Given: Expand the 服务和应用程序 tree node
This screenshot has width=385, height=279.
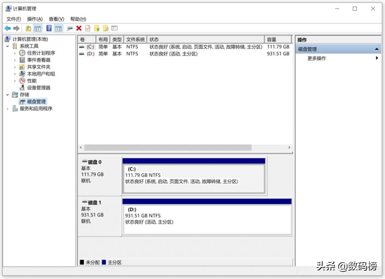Looking at the screenshot, I should tap(8, 109).
